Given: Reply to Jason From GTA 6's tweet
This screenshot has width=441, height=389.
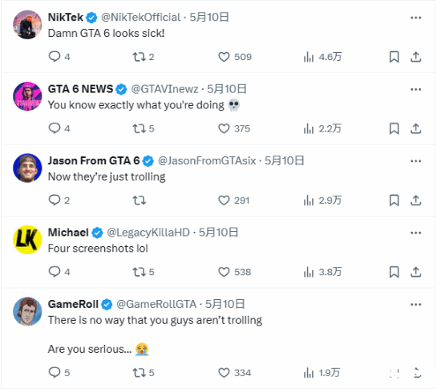Looking at the screenshot, I should pos(59,201).
